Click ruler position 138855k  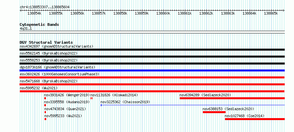pos(56,13)
